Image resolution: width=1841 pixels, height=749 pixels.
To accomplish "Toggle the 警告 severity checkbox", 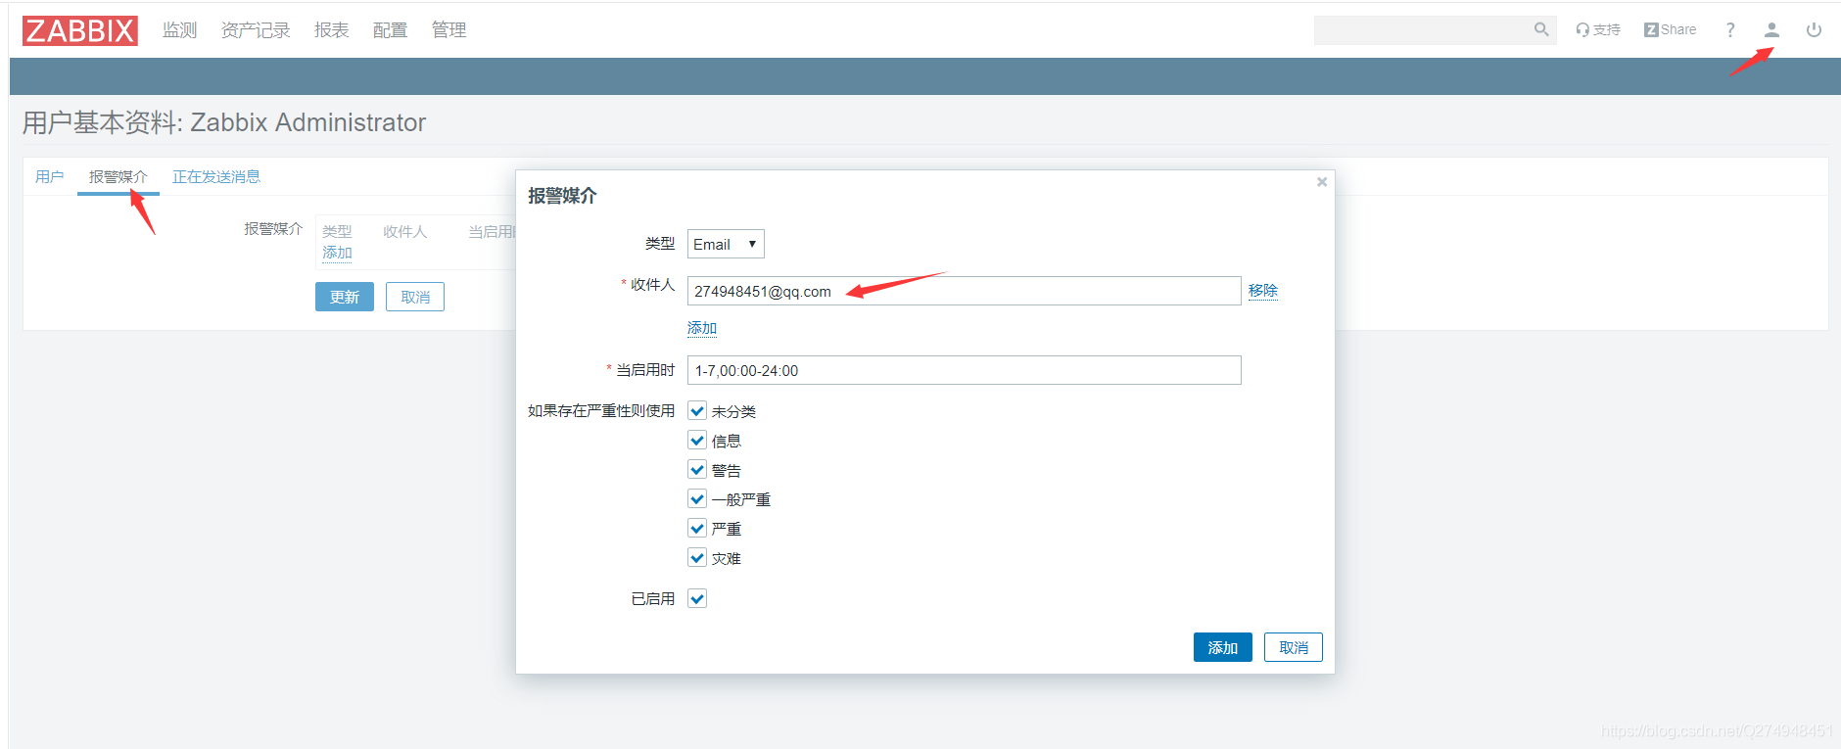I will (x=697, y=470).
